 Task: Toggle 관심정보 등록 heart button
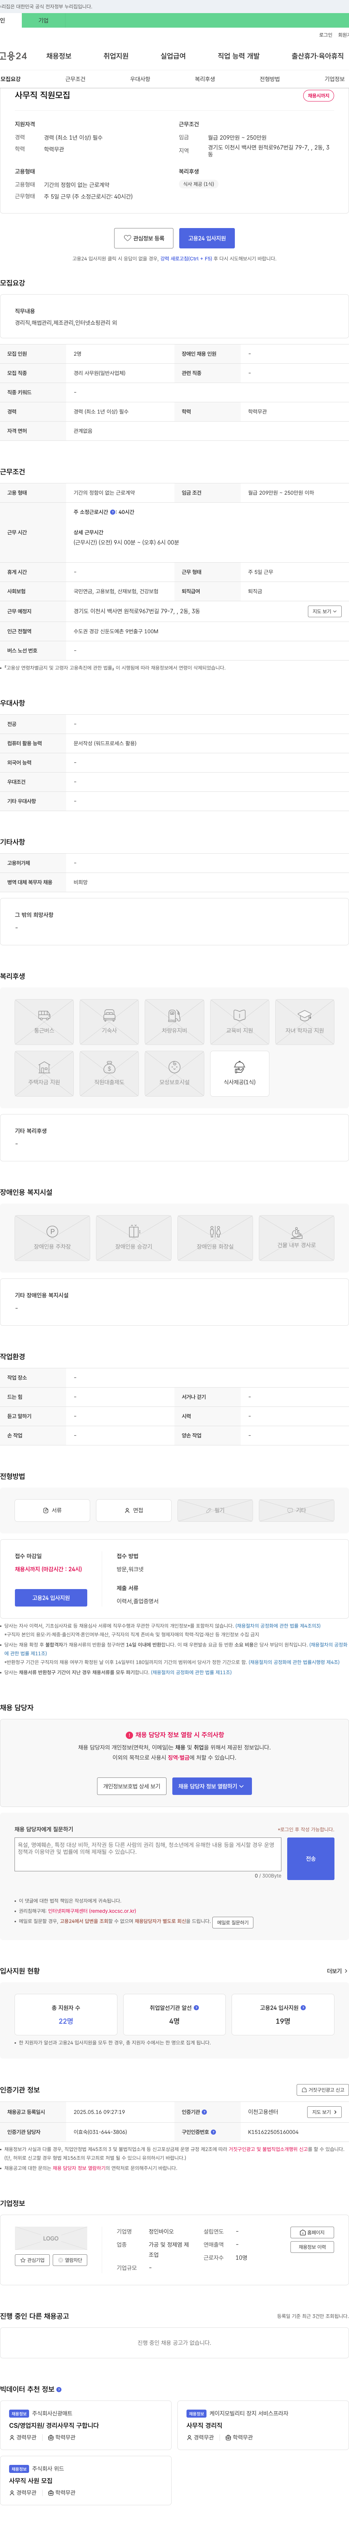pos(144,239)
